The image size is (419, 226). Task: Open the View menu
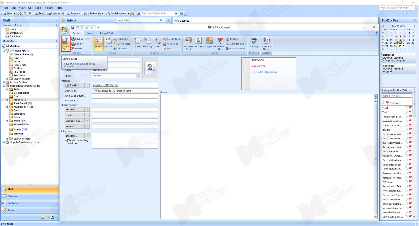point(22,8)
